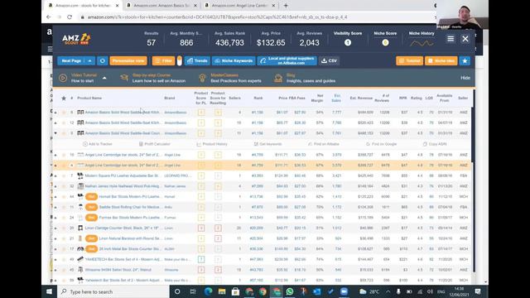
Task: Expand Modern Square PU Leather row 7
Action: (55, 175)
